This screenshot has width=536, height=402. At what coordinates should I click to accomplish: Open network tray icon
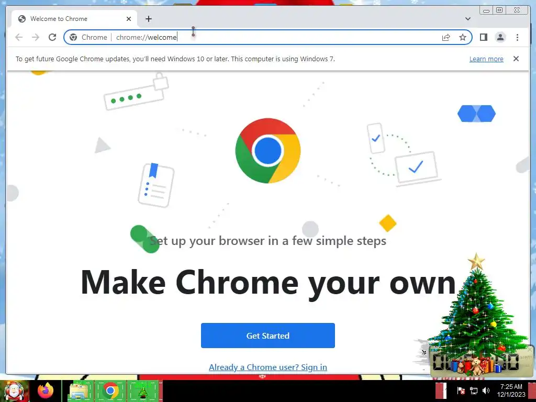point(473,390)
